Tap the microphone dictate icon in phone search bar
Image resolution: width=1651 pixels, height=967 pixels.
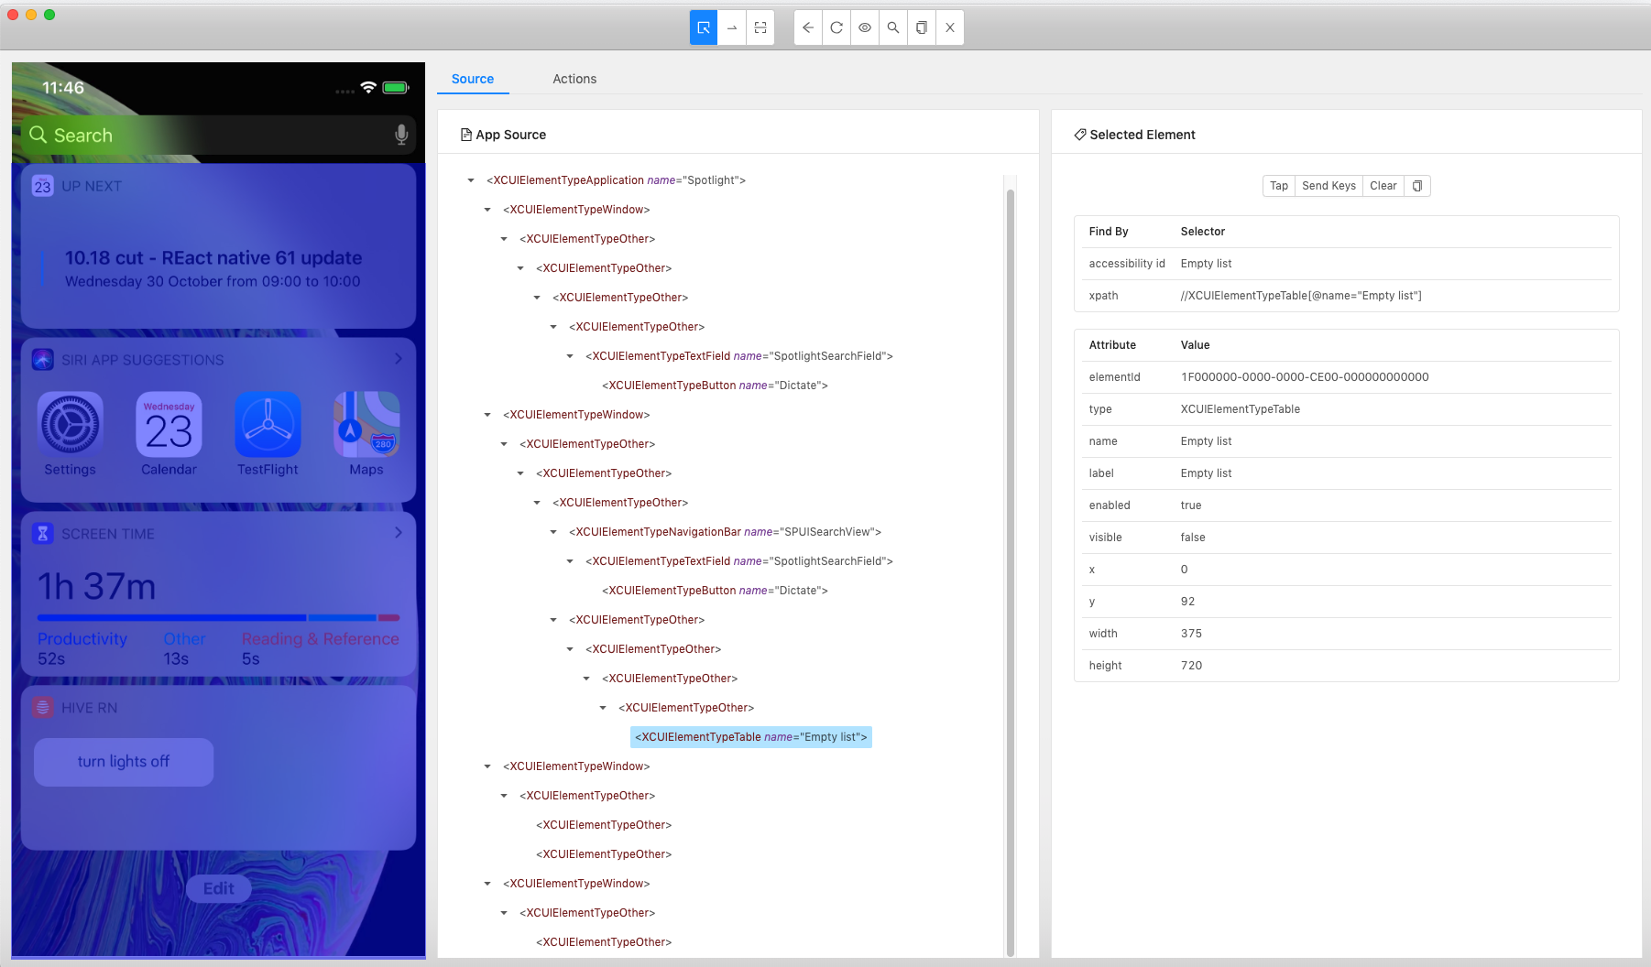(401, 135)
